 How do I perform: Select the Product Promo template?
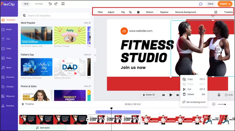(x=70, y=95)
